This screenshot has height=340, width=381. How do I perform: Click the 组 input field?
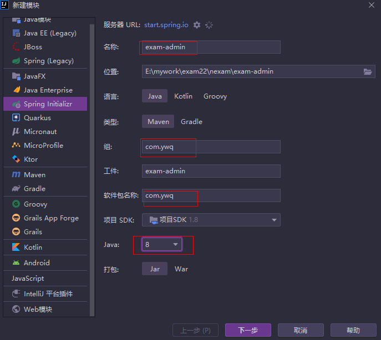click(x=211, y=147)
